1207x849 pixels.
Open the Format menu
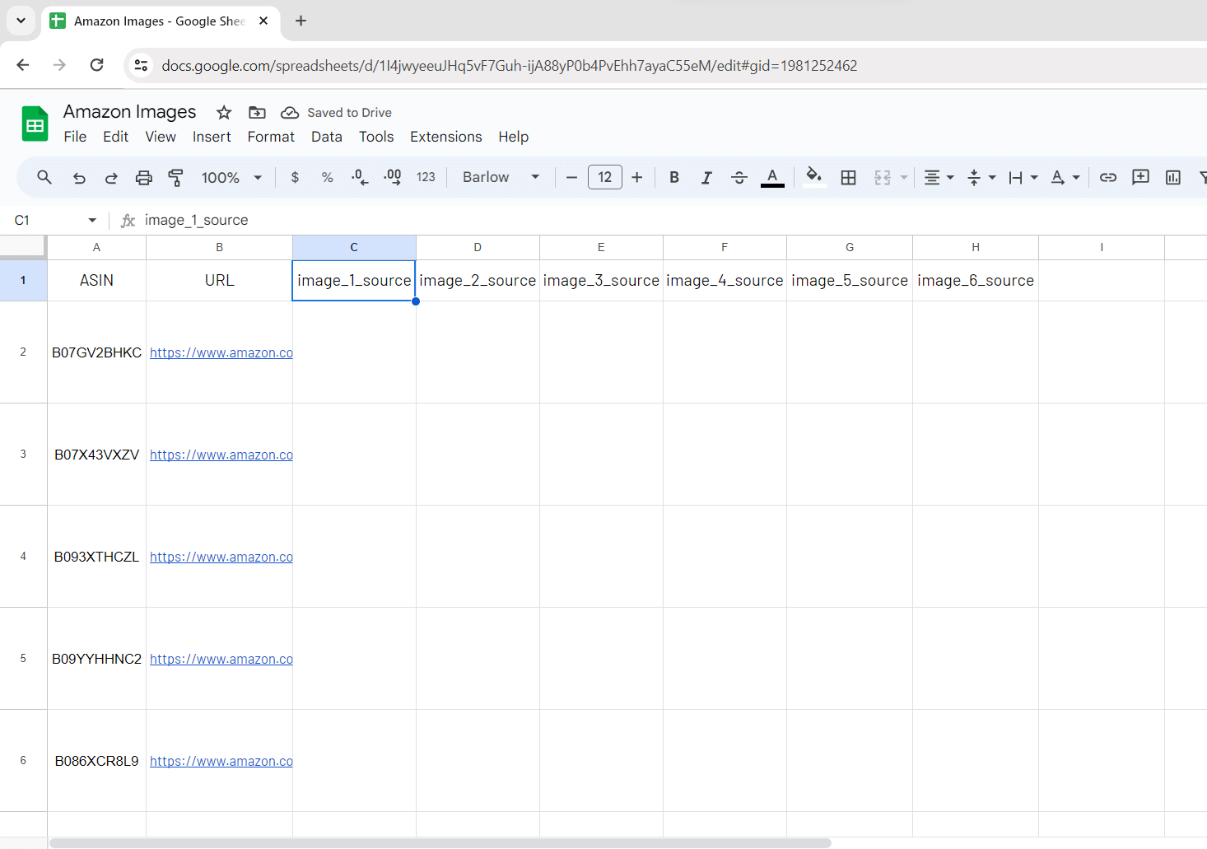[x=271, y=137]
